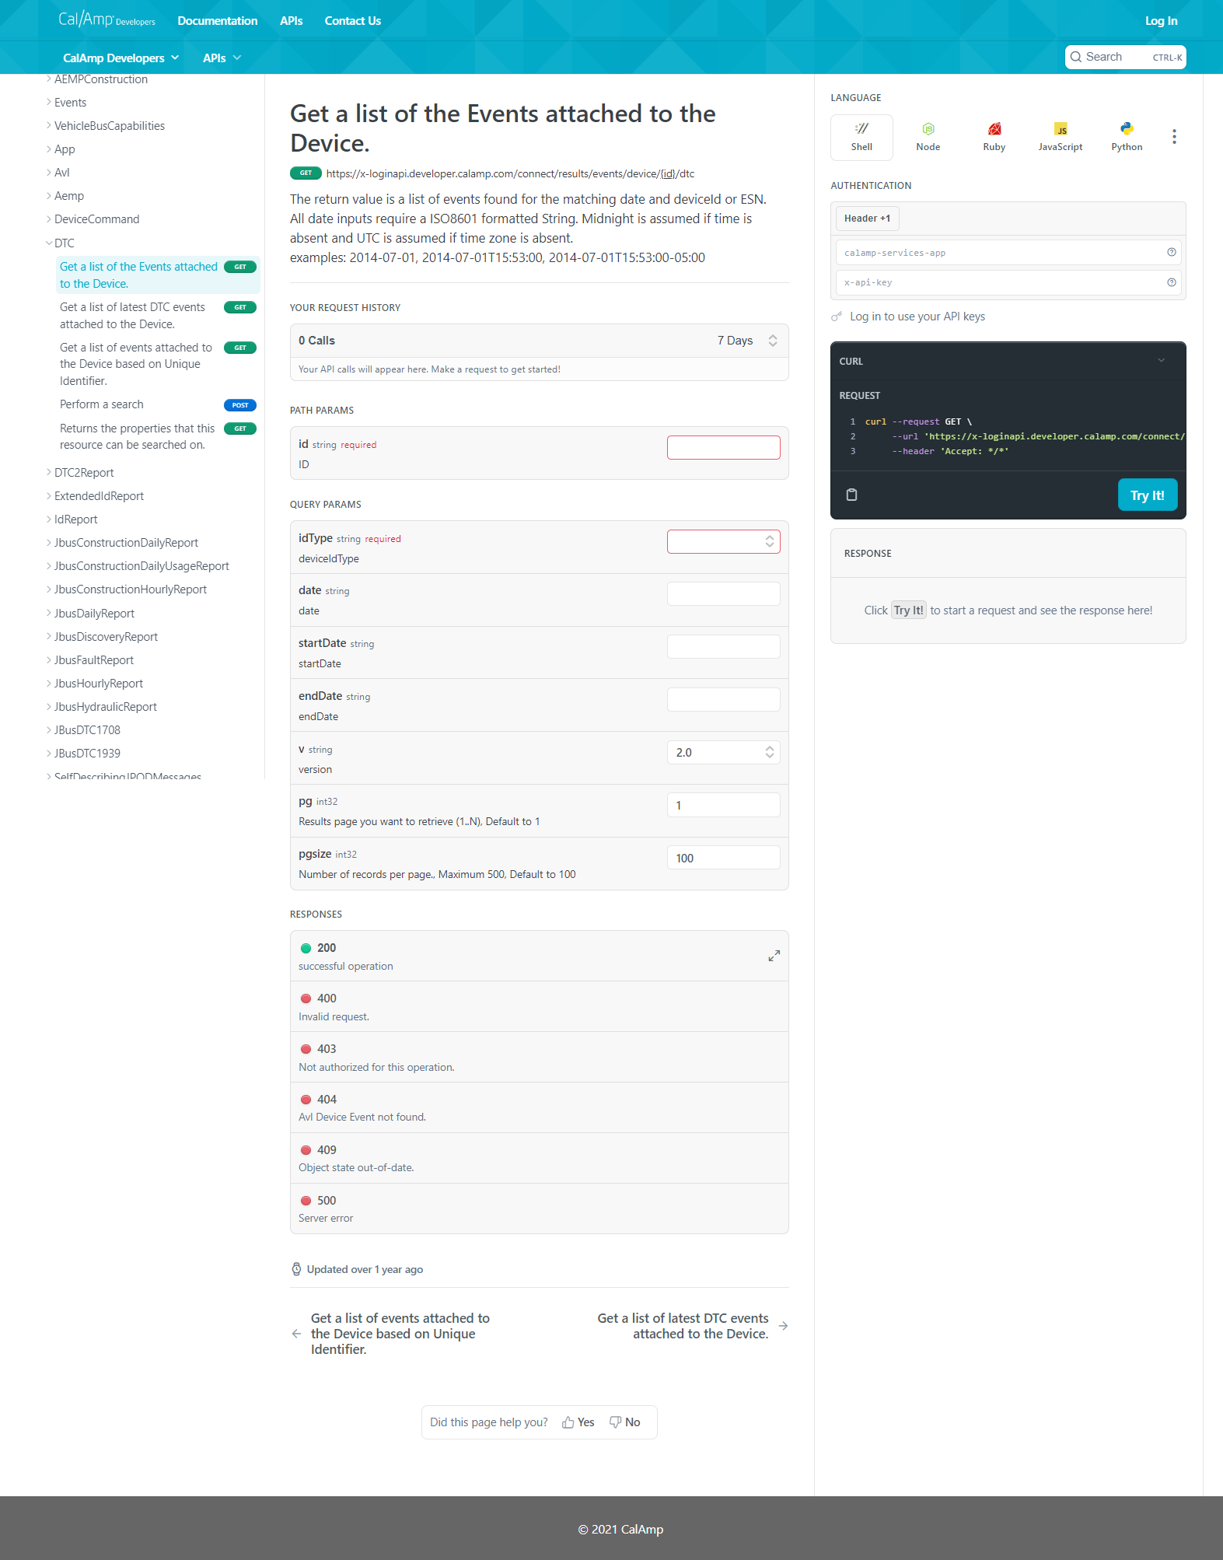Open the CalAmp Developers dropdown
This screenshot has height=1560, width=1223.
pos(121,58)
